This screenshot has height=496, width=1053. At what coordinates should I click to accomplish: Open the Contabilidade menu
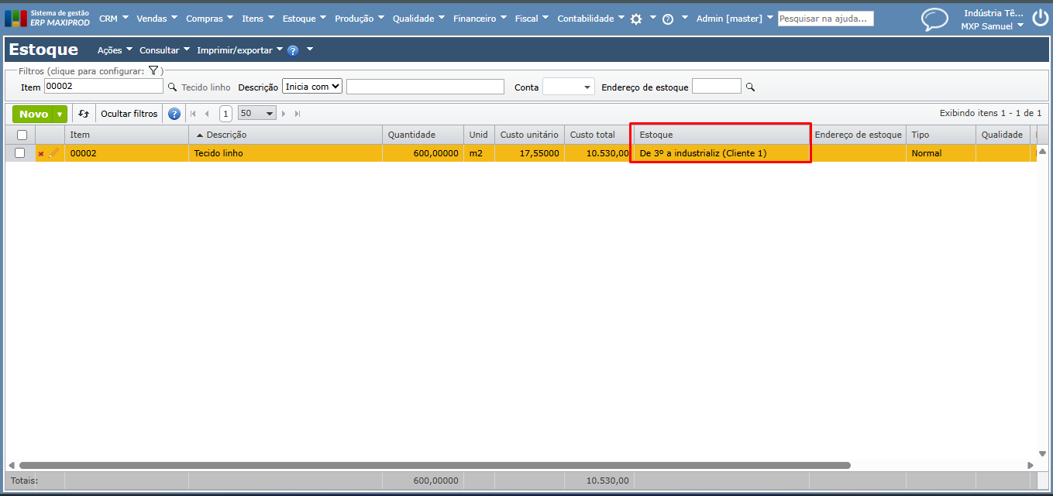pyautogui.click(x=591, y=19)
